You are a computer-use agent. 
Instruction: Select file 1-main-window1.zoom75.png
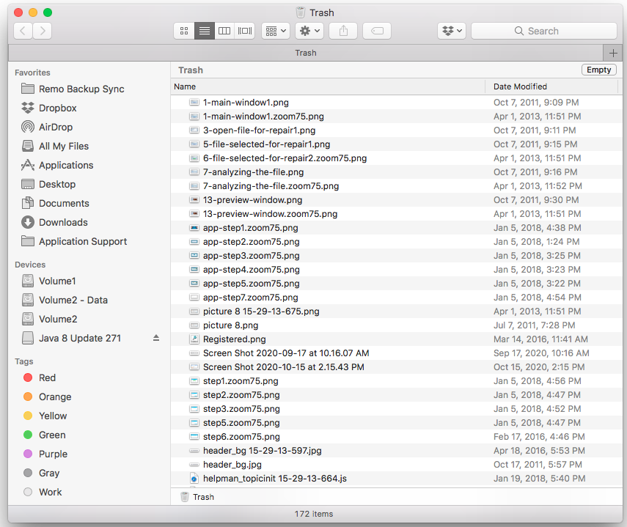pyautogui.click(x=396, y=117)
